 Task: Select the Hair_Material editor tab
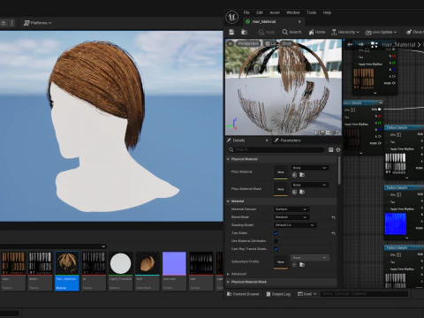[274, 21]
